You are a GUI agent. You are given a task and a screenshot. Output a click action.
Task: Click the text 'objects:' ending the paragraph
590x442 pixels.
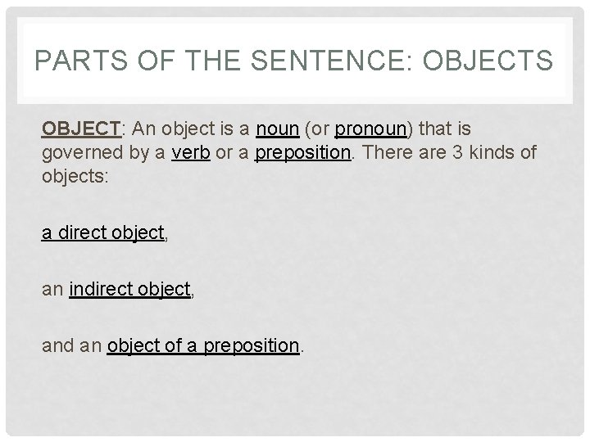[x=75, y=177]
